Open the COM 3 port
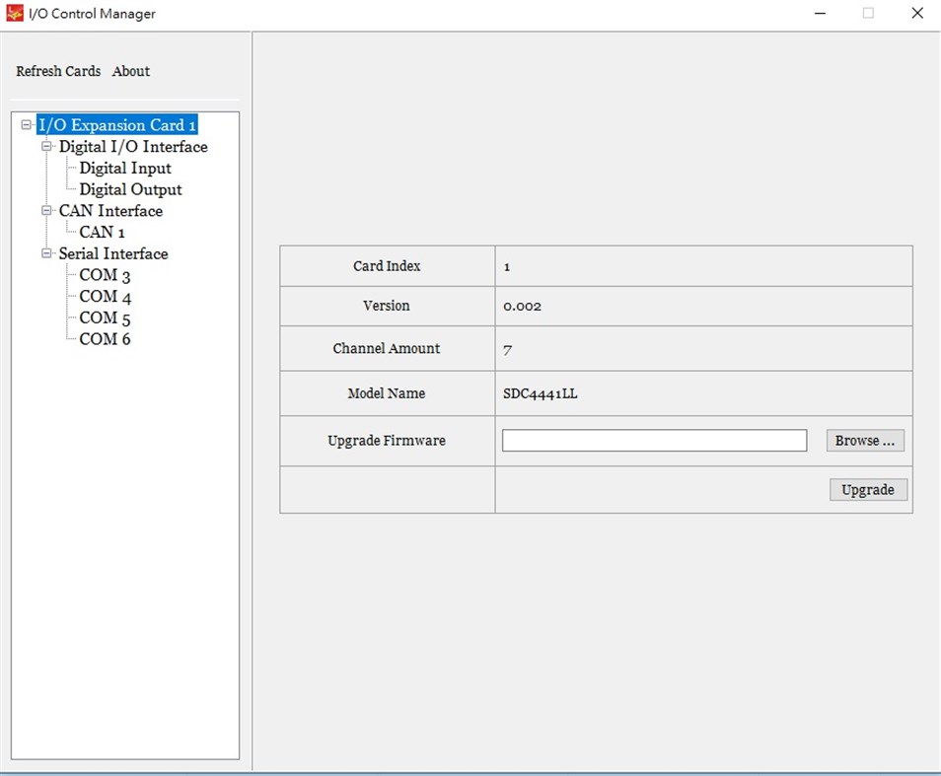 (x=105, y=275)
